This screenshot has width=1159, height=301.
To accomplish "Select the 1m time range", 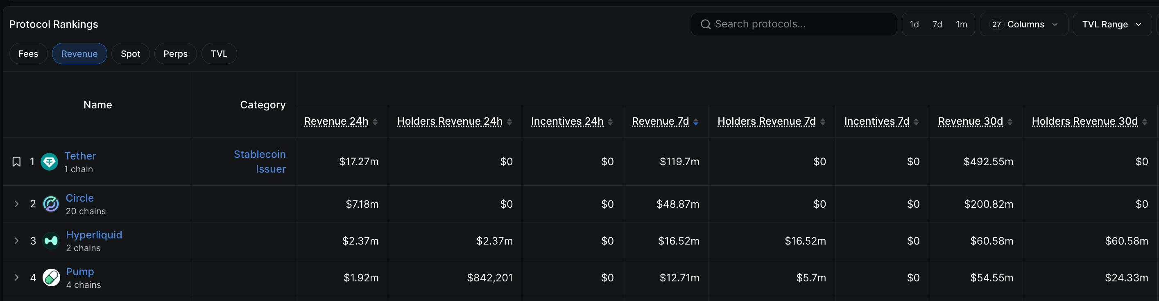I will pos(962,24).
